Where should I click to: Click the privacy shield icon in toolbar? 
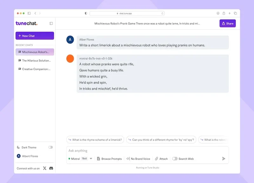point(86,13)
